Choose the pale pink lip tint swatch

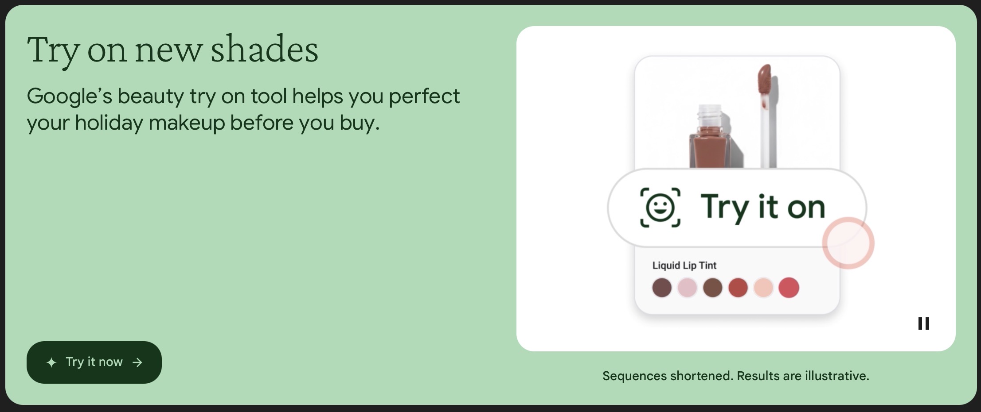pos(687,288)
